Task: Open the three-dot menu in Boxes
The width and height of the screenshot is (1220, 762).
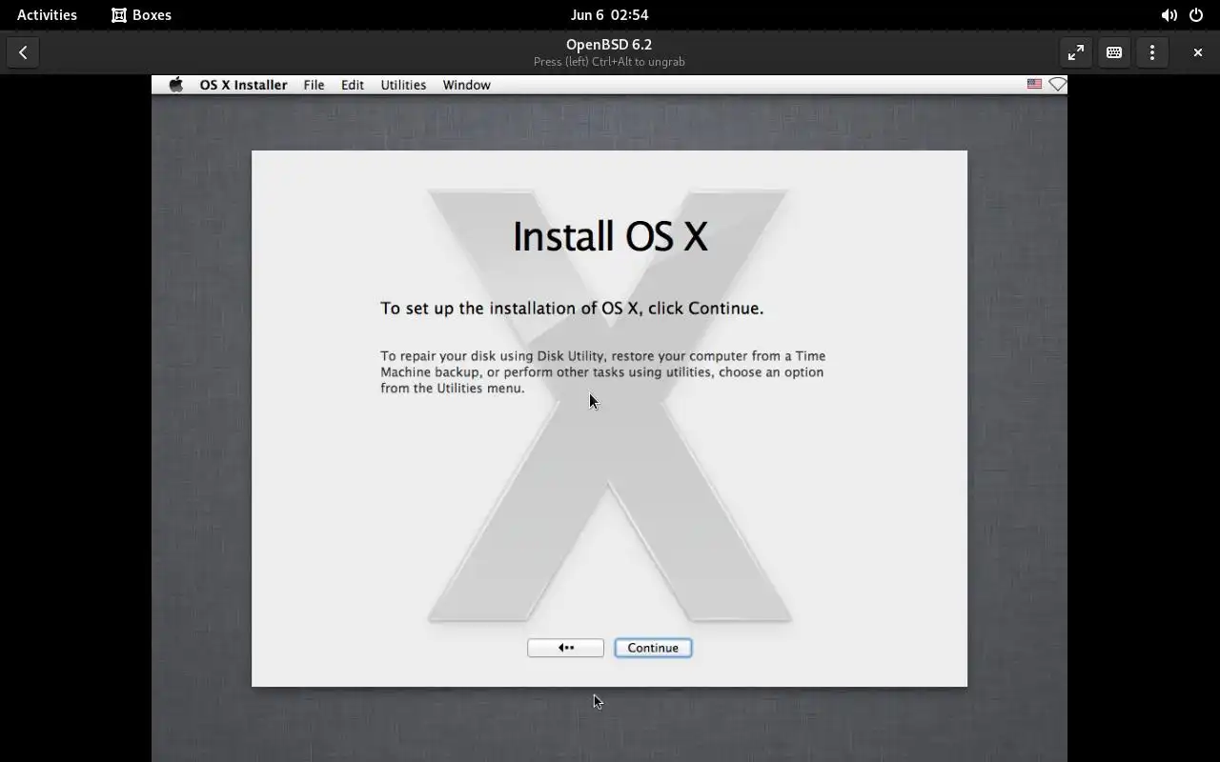Action: [x=1152, y=52]
